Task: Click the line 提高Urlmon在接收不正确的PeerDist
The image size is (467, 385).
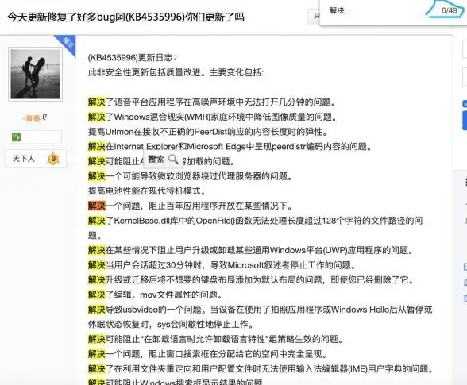Action: (208, 132)
